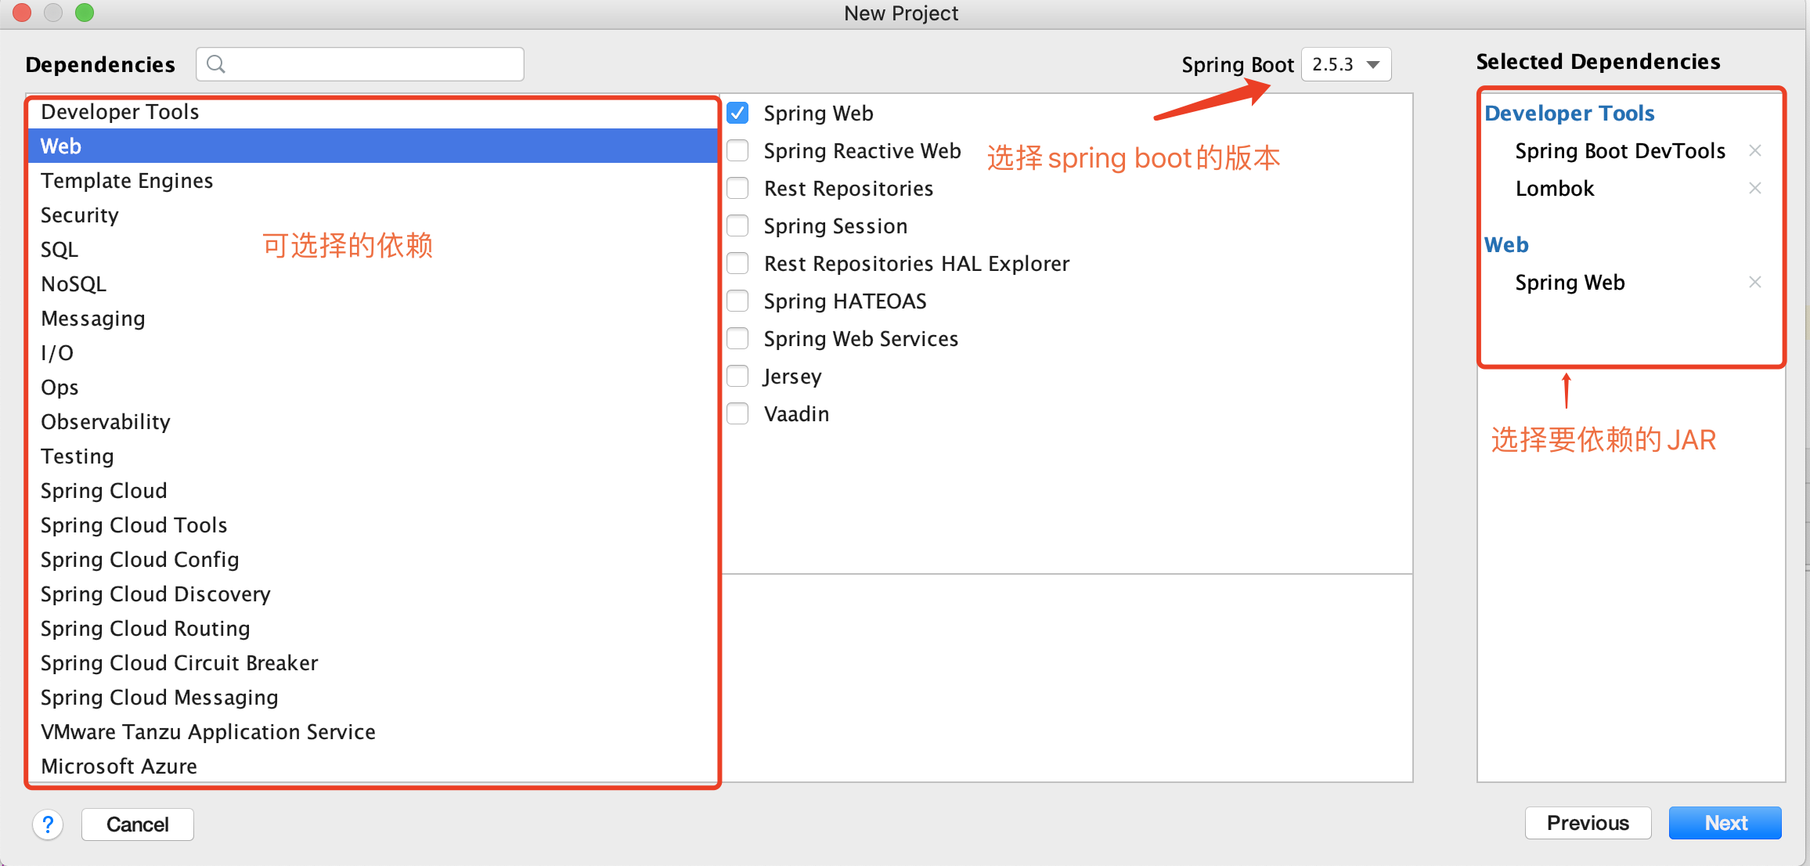Select the Spring Cloud category
This screenshot has height=866, width=1810.
pyautogui.click(x=373, y=490)
